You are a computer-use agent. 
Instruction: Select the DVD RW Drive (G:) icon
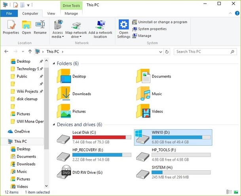pyautogui.click(x=64, y=173)
